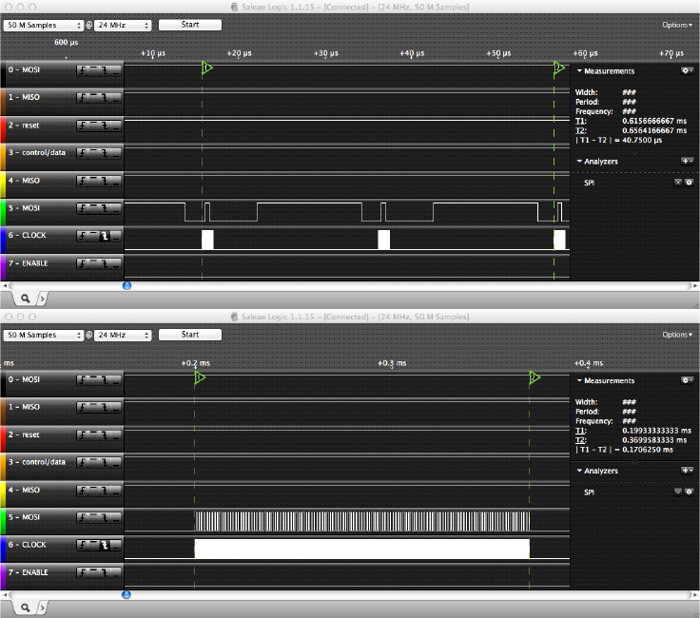The image size is (700, 618).
Task: Click green timing marker 2 in top window
Action: tap(558, 68)
